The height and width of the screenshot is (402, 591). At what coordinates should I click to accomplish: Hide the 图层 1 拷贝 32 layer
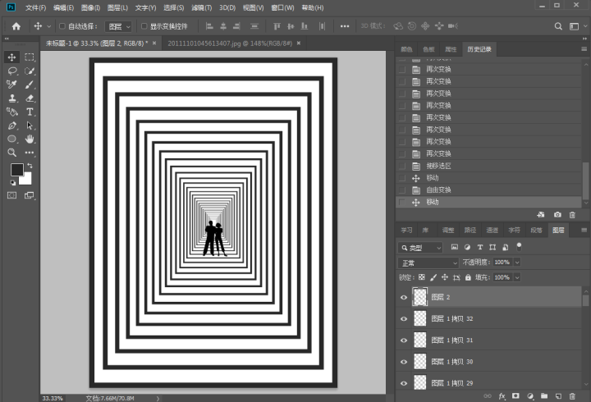(x=404, y=319)
